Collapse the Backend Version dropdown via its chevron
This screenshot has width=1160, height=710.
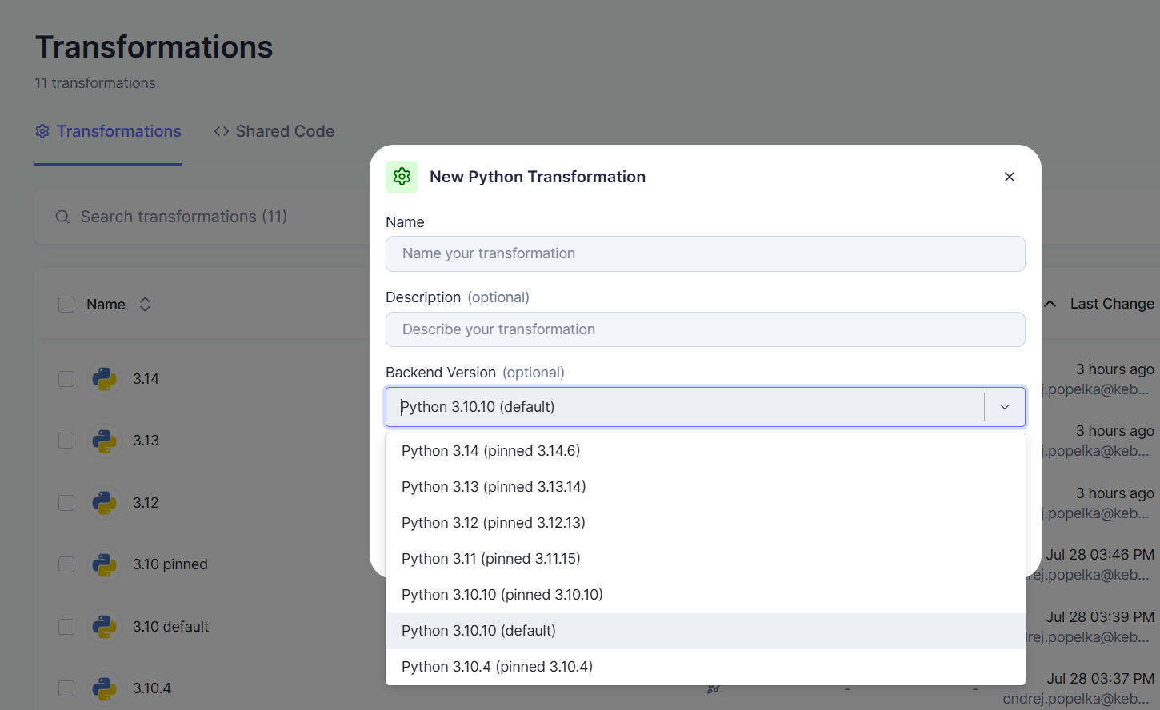pos(1005,407)
